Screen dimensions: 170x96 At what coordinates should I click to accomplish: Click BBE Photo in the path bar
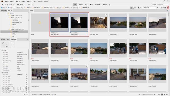point(37,8)
